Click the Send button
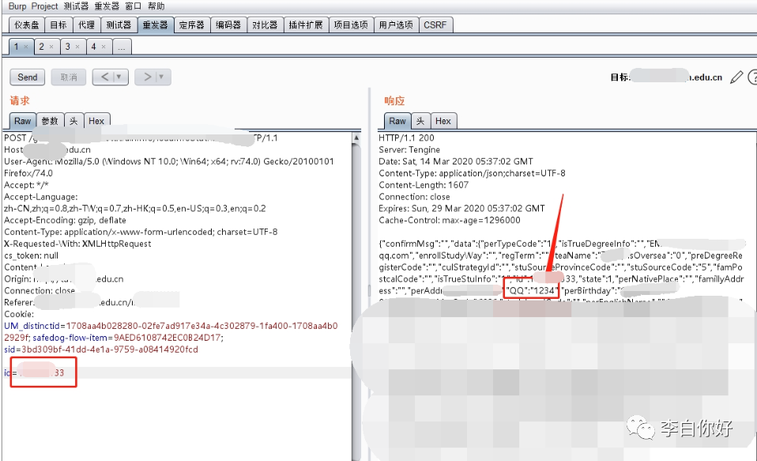 28,77
